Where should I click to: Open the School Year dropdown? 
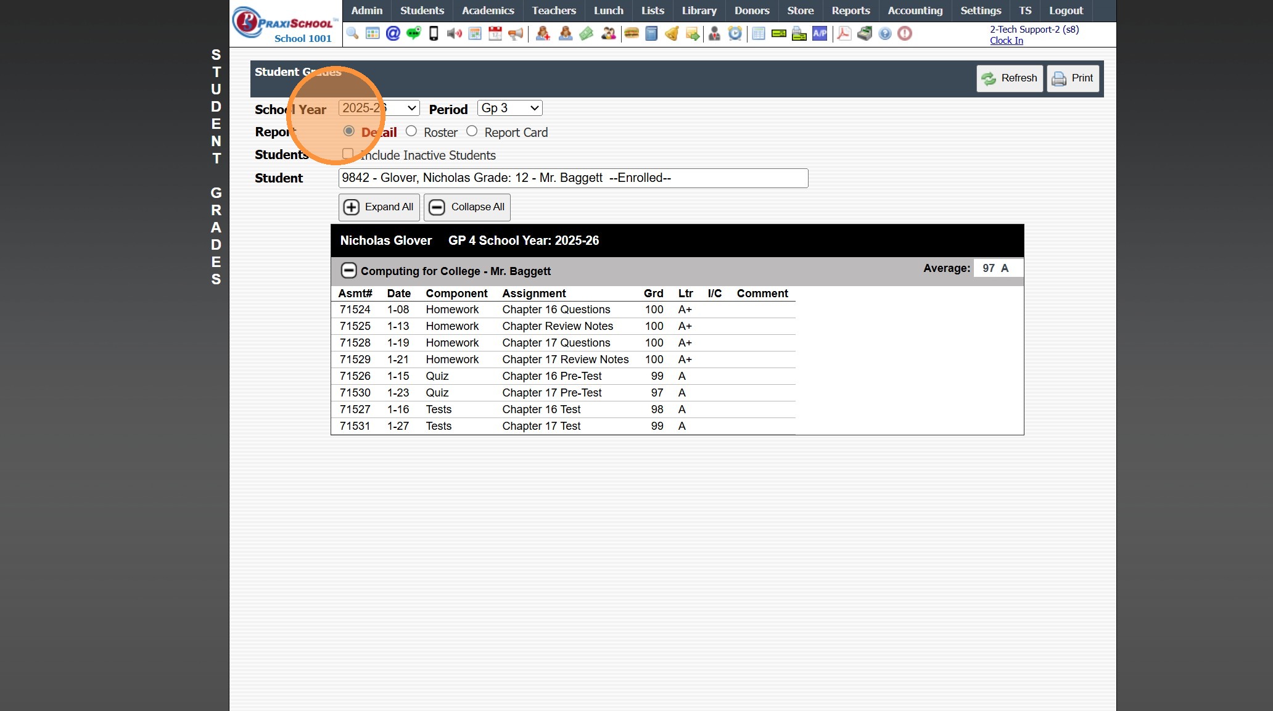[379, 109]
